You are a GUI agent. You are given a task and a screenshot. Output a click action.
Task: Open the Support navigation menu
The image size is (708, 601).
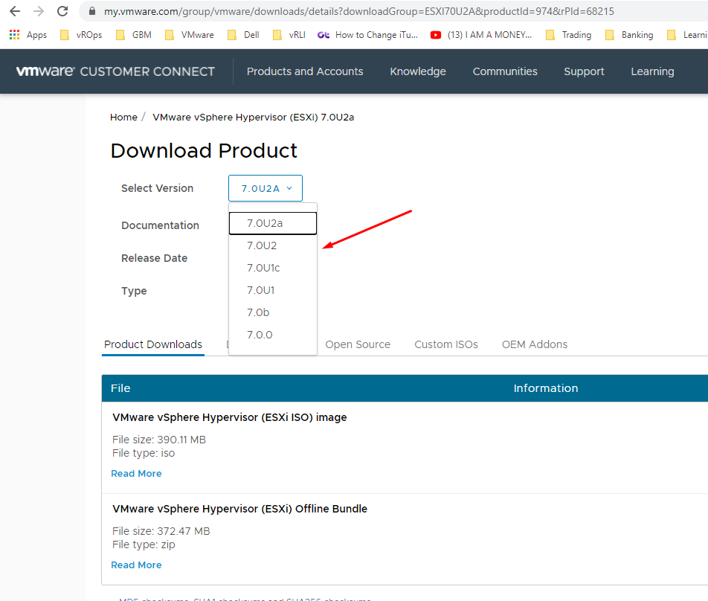pos(584,71)
